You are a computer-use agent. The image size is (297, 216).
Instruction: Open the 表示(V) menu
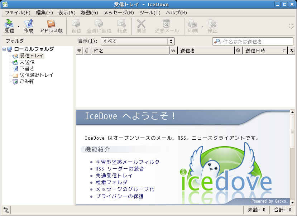click(67, 13)
